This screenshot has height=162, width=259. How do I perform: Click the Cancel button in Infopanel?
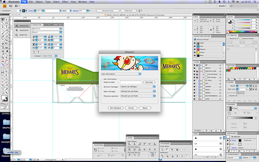(x=131, y=108)
